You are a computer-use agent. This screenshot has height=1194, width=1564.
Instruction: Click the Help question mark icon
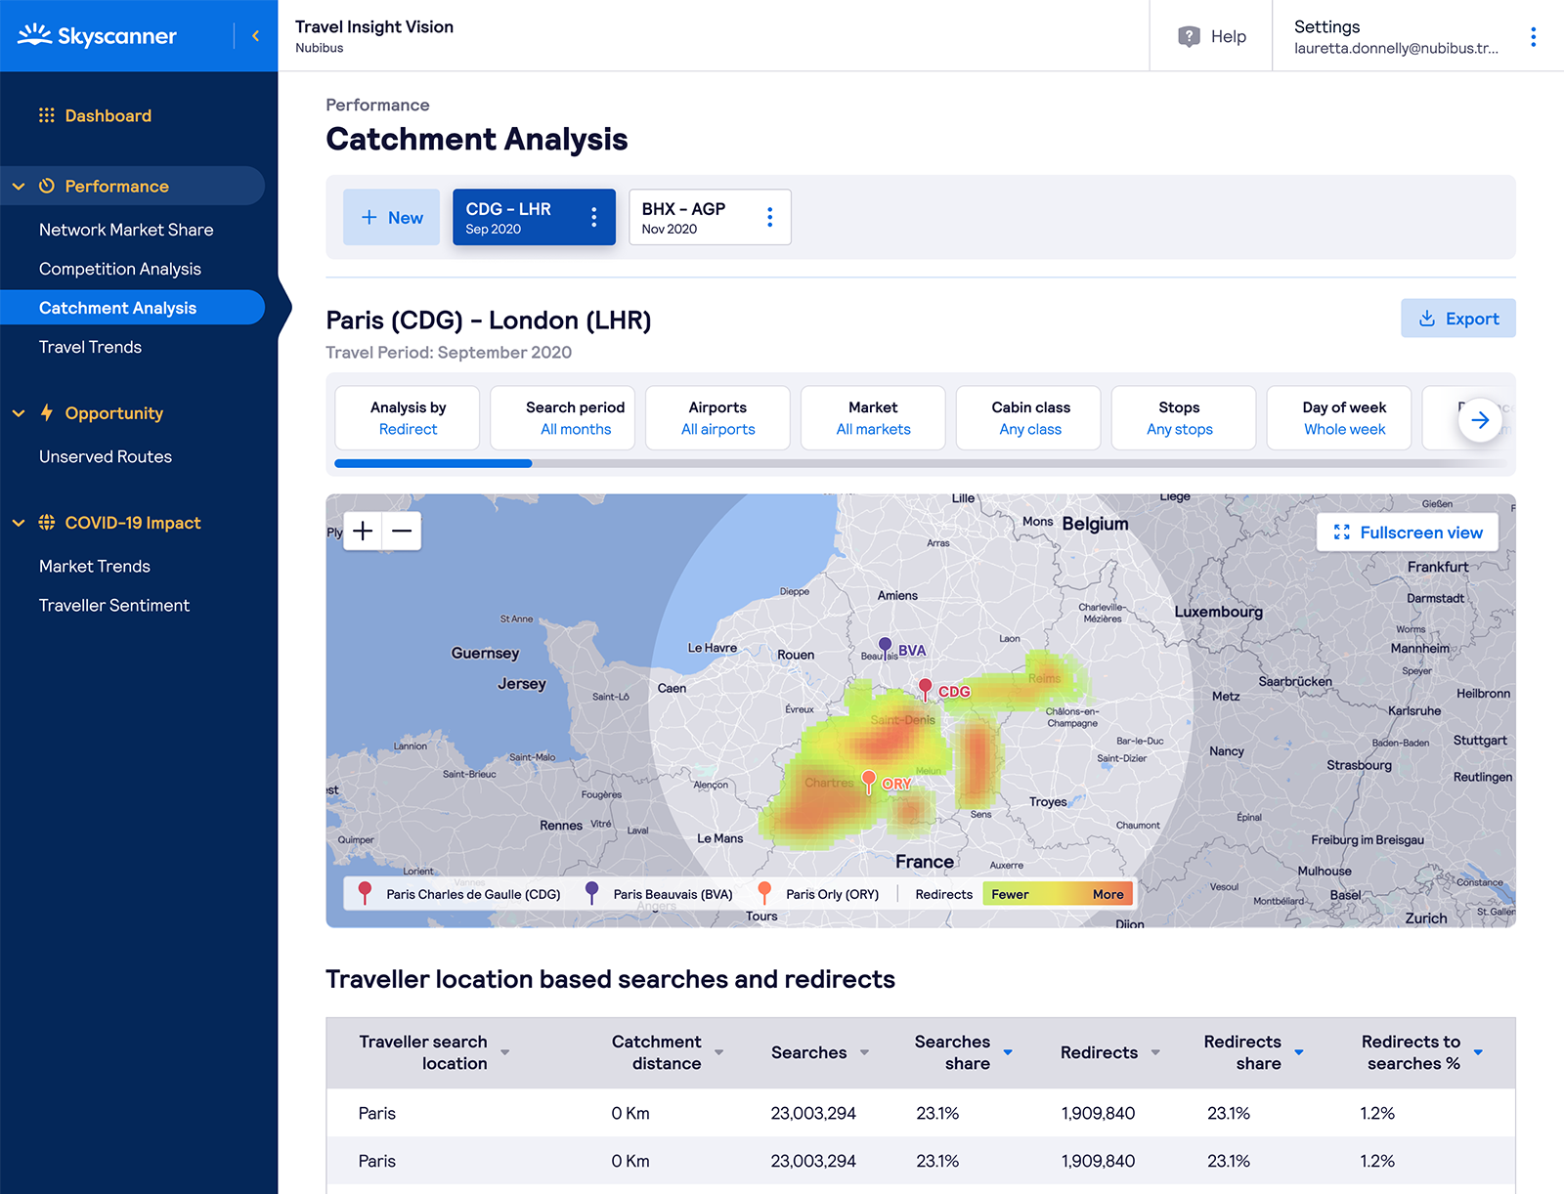pyautogui.click(x=1189, y=36)
